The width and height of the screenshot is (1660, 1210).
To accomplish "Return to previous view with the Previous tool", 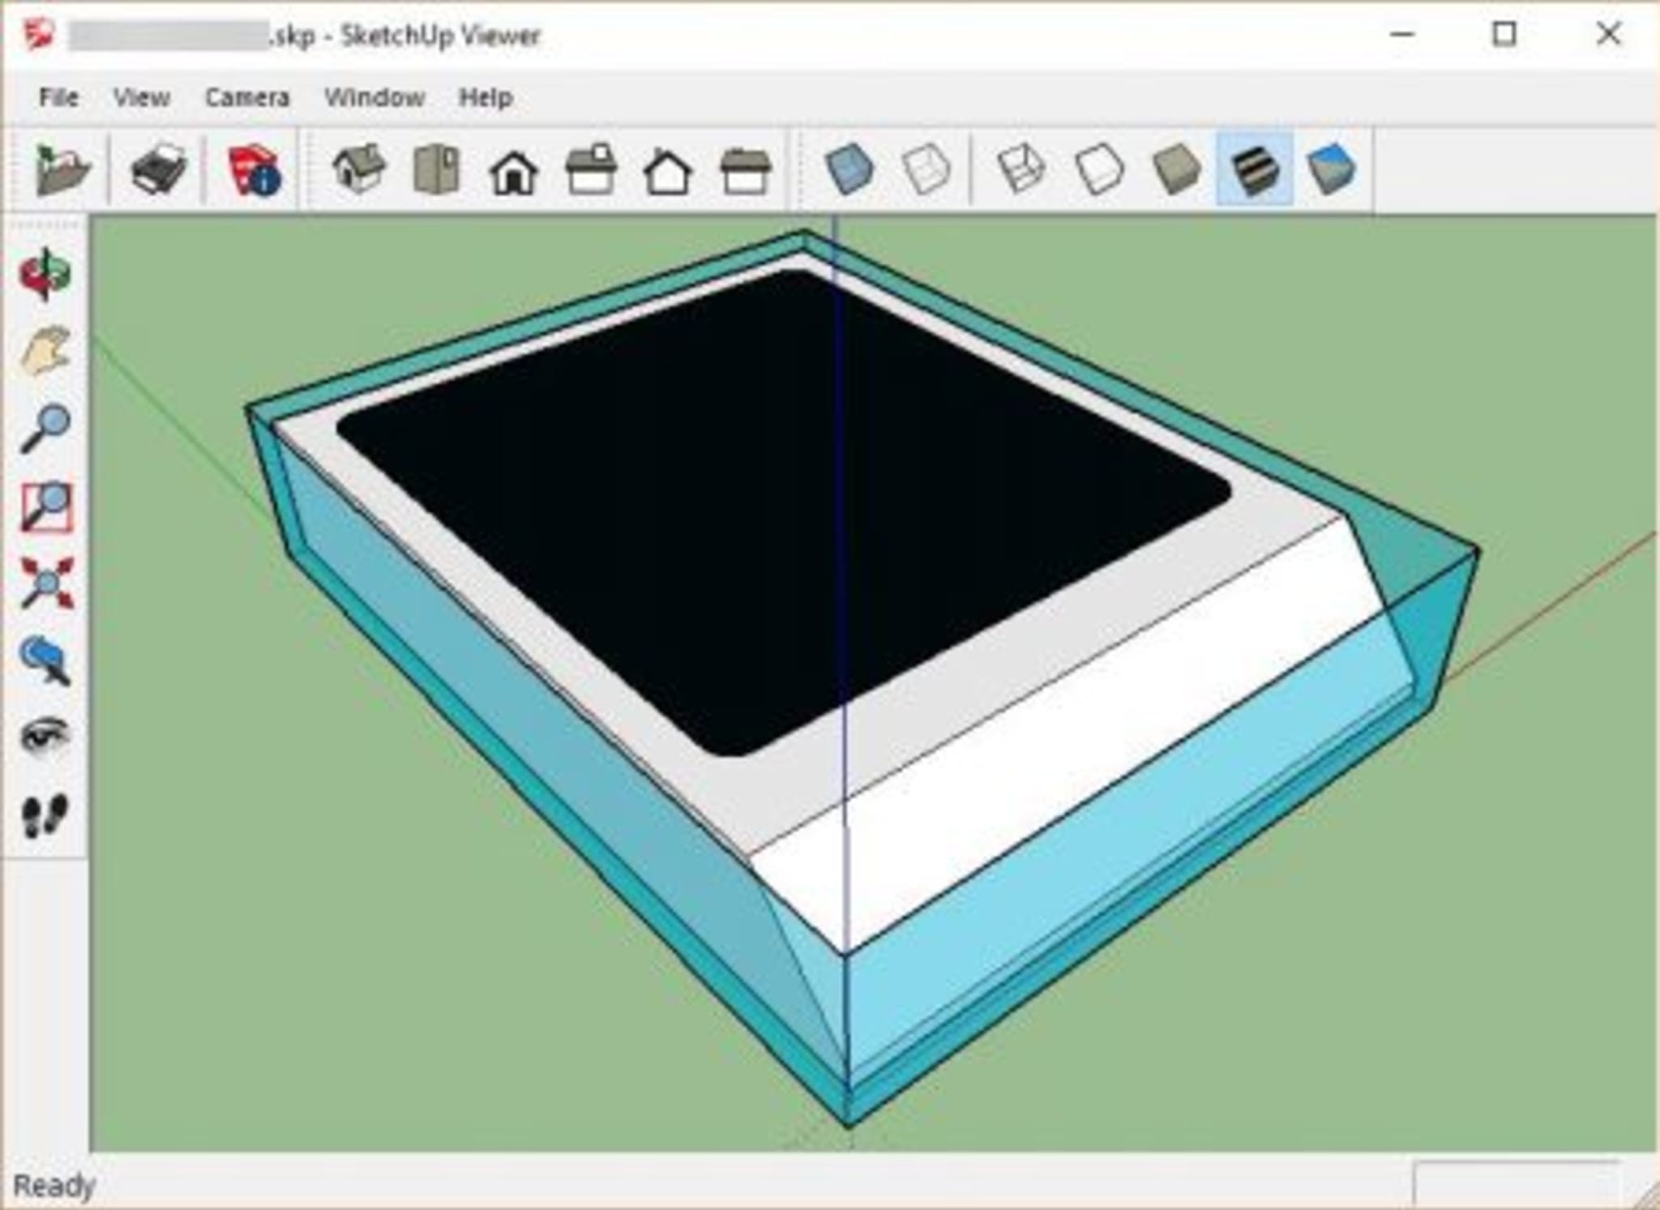I will [45, 661].
